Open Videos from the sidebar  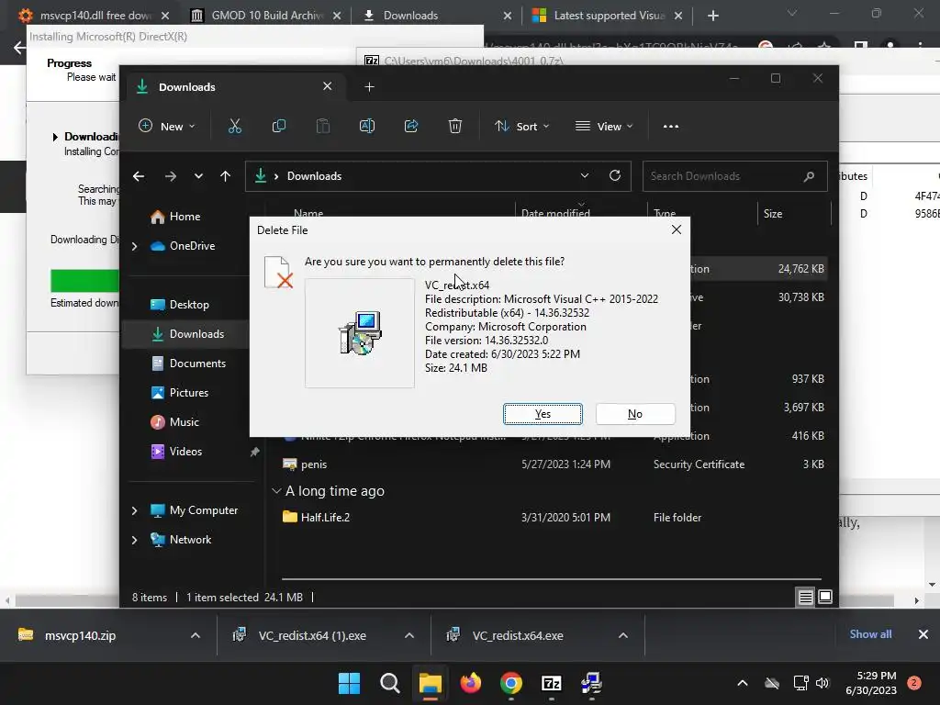185,452
